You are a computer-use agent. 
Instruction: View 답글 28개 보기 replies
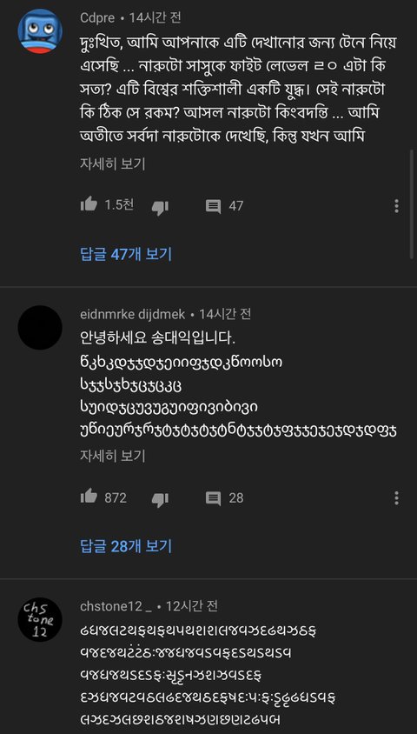click(126, 546)
